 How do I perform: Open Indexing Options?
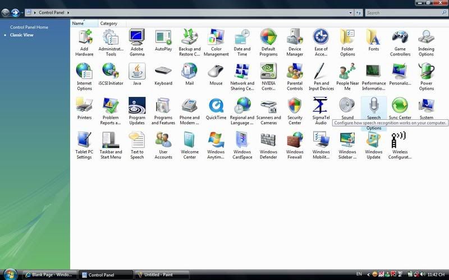pyautogui.click(x=426, y=43)
